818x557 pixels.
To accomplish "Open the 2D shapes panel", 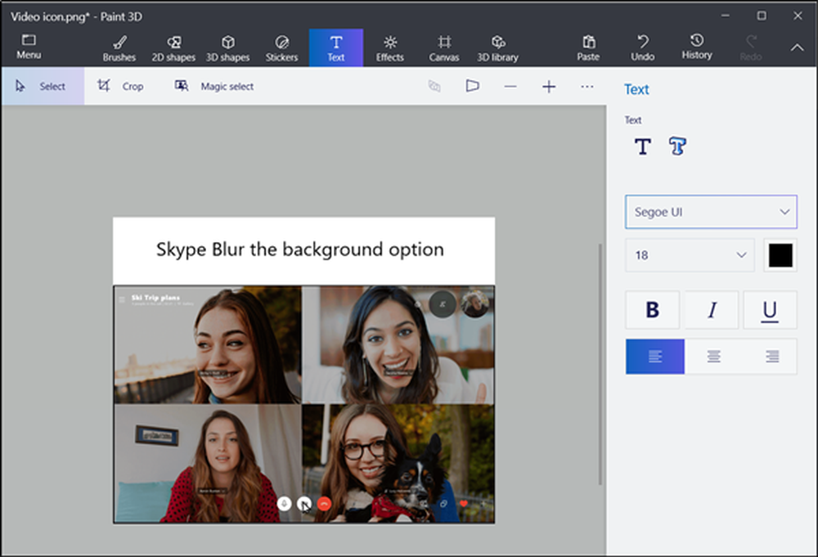I will pyautogui.click(x=173, y=47).
